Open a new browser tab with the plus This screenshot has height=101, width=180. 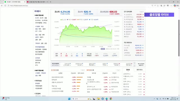(50, 2)
